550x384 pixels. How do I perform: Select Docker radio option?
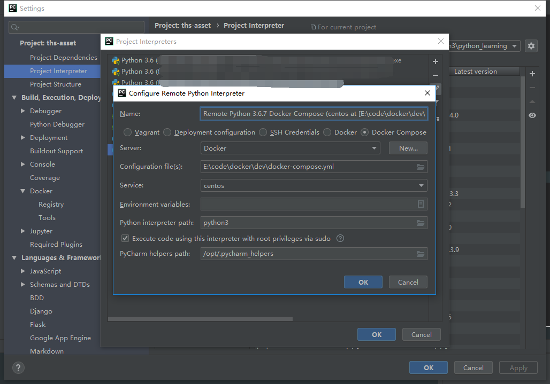(327, 132)
